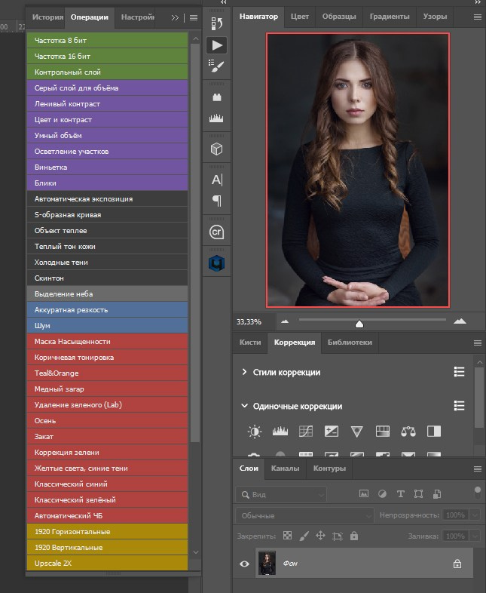Toggle lock position cross arrows

[320, 536]
